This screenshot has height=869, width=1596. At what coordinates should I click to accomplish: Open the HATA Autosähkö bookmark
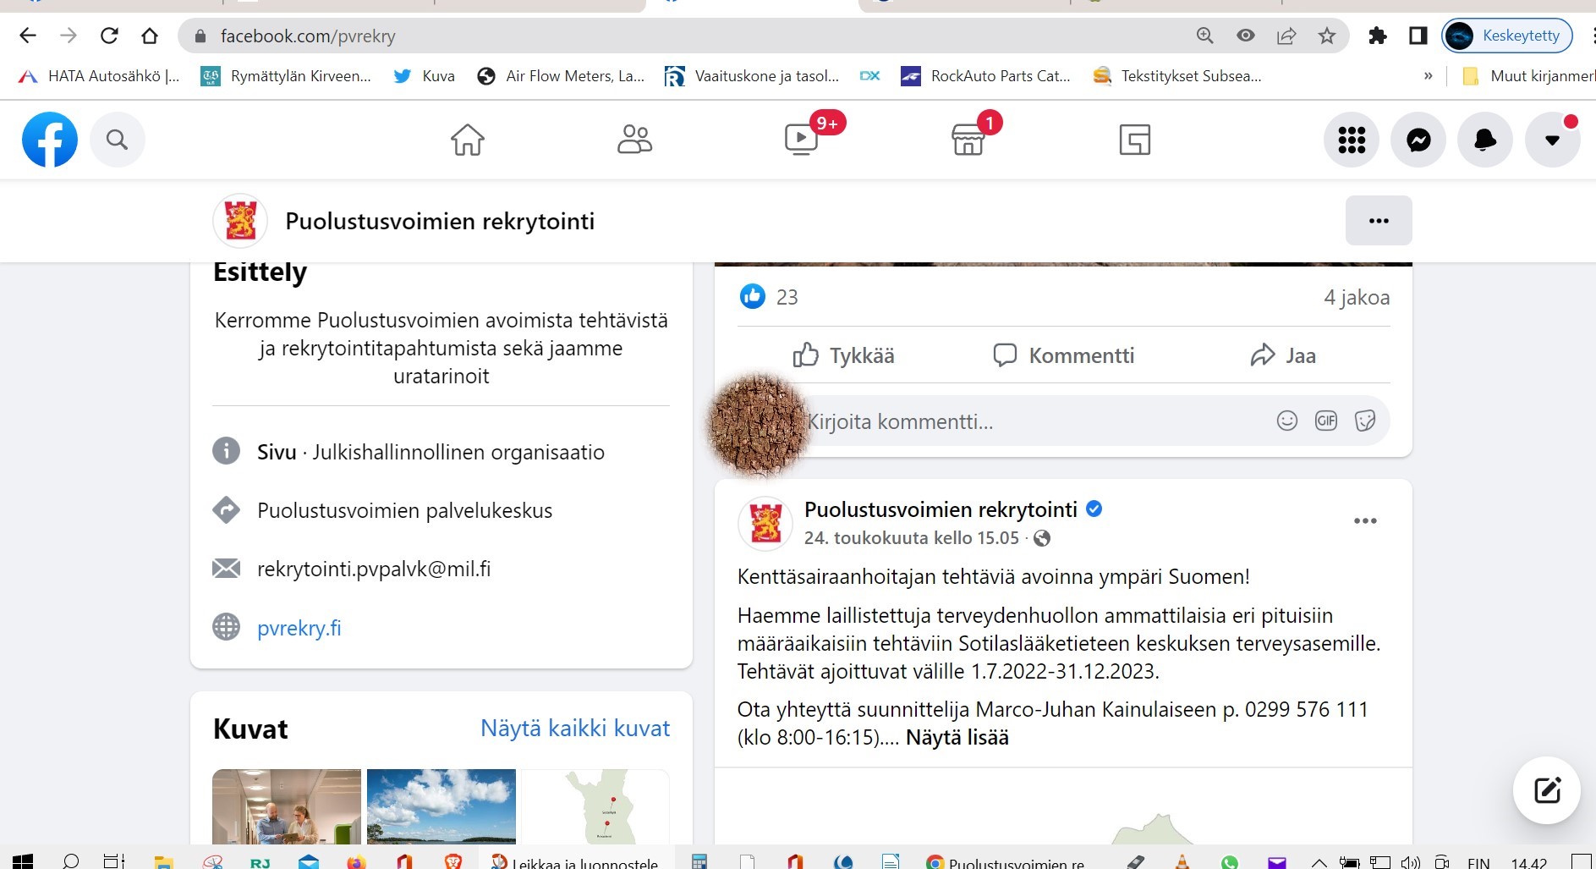[x=100, y=76]
